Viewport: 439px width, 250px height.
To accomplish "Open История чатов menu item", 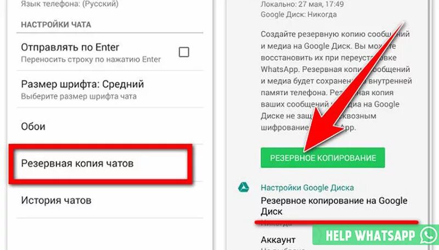I will pos(109,200).
